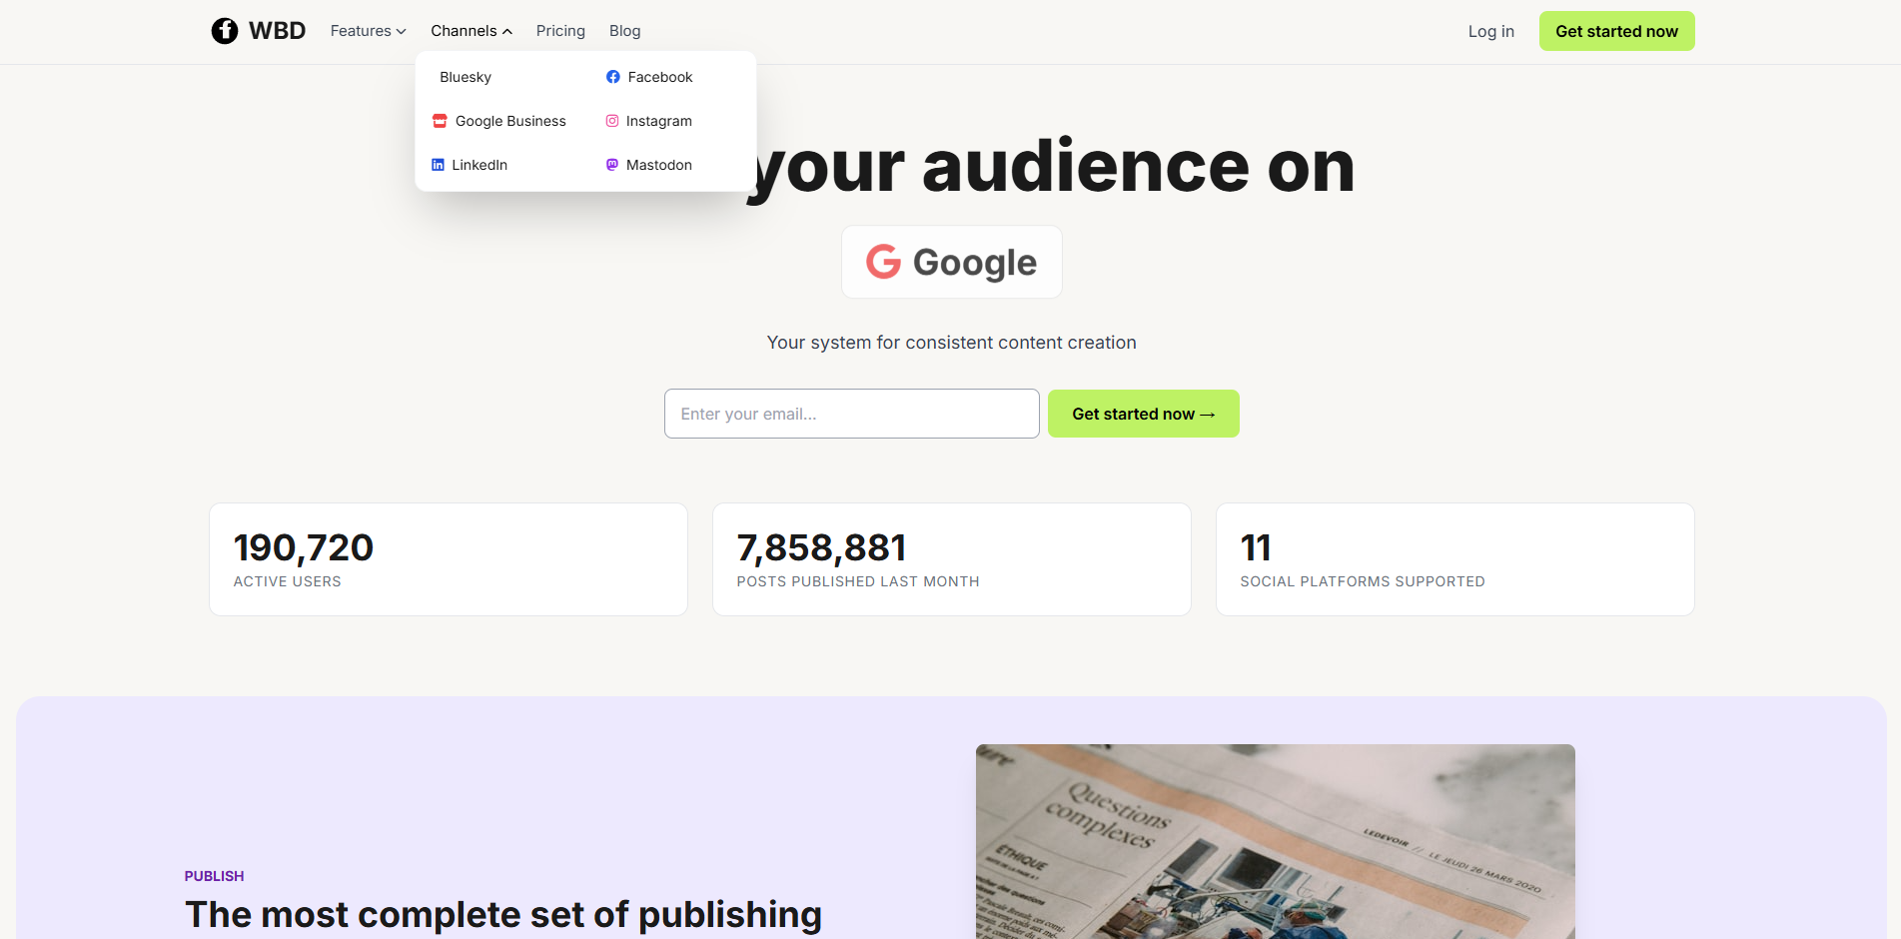Click the 11 social platforms figure
Image resolution: width=1901 pixels, height=939 pixels.
point(1256,547)
